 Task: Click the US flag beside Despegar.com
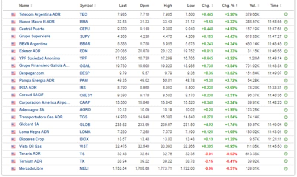click(13, 73)
